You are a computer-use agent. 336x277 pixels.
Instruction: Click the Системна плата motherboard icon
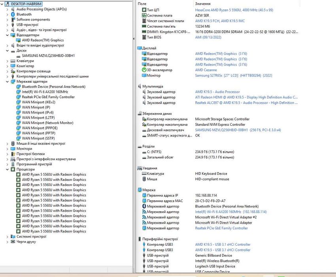(144, 15)
